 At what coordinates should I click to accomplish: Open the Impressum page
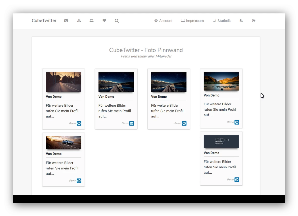pyautogui.click(x=192, y=20)
